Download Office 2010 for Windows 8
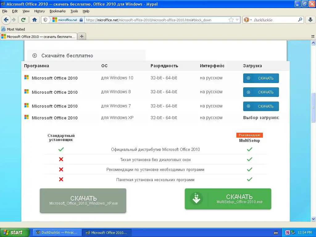Screen dimensions: 316x237 point(261,92)
